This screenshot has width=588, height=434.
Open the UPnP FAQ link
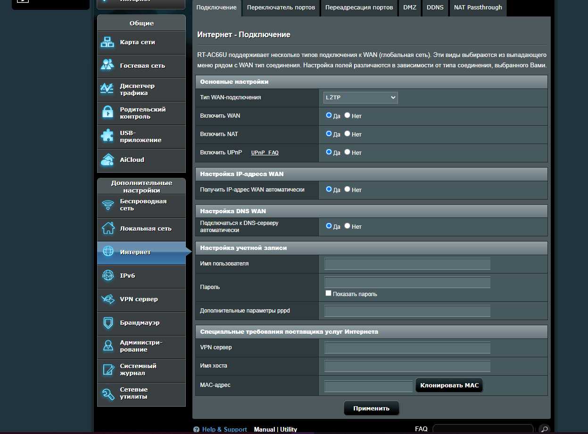click(265, 153)
